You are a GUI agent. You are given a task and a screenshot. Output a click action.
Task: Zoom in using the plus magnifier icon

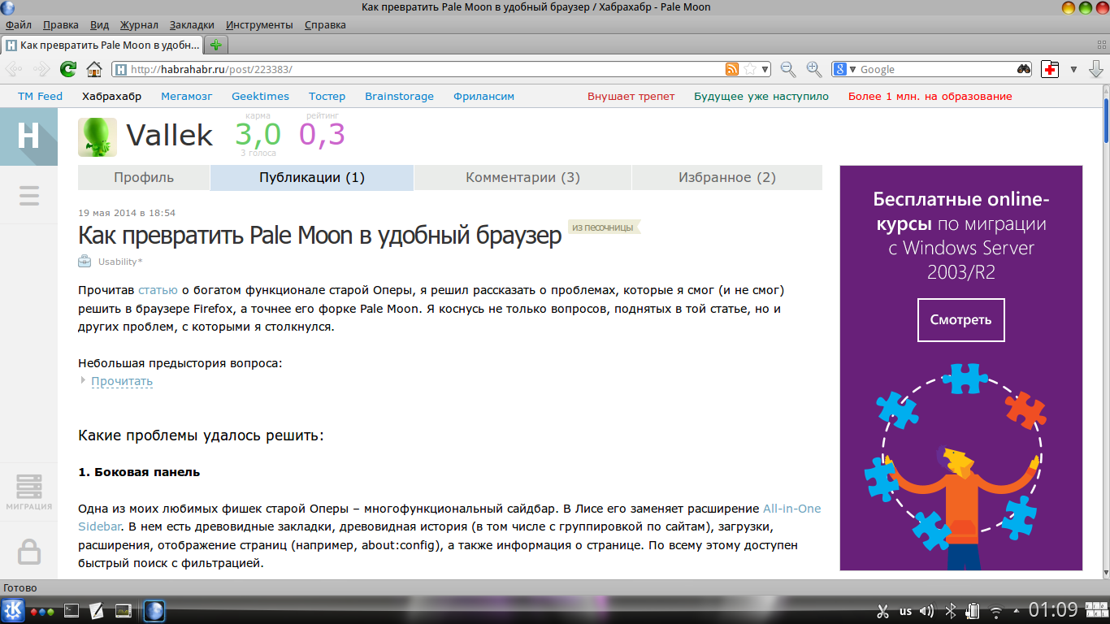(x=813, y=69)
